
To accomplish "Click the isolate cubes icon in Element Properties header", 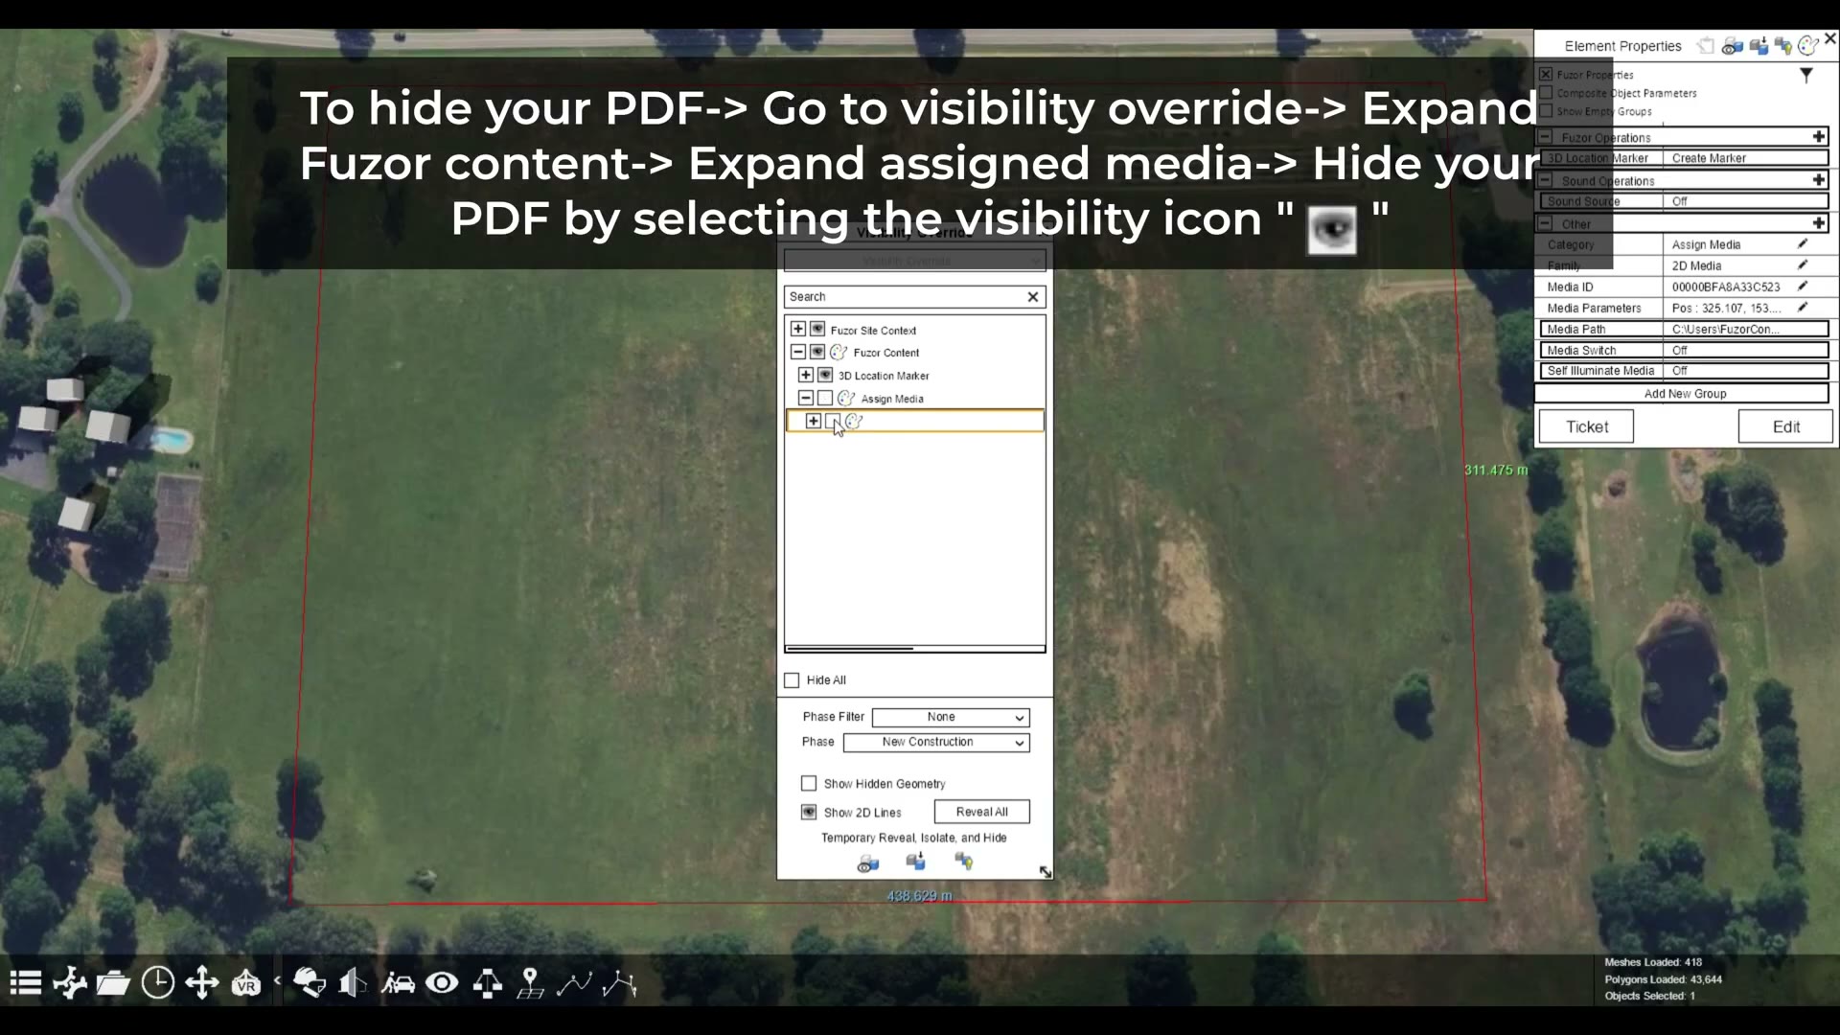I will click(x=1759, y=46).
